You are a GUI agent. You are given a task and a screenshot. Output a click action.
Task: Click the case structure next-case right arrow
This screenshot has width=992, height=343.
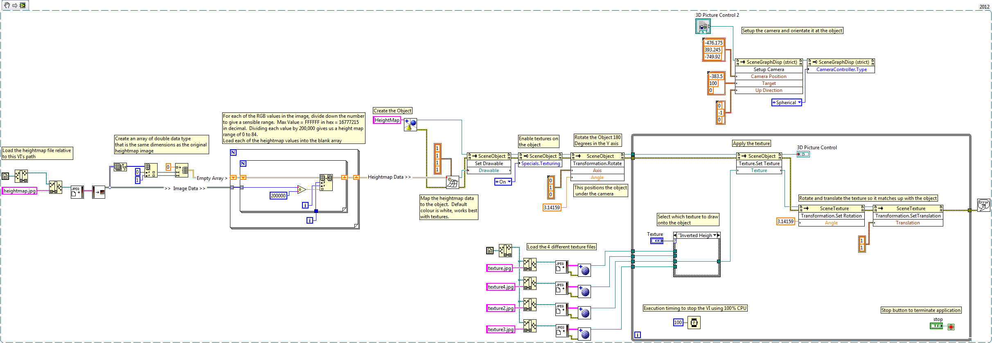click(x=718, y=235)
